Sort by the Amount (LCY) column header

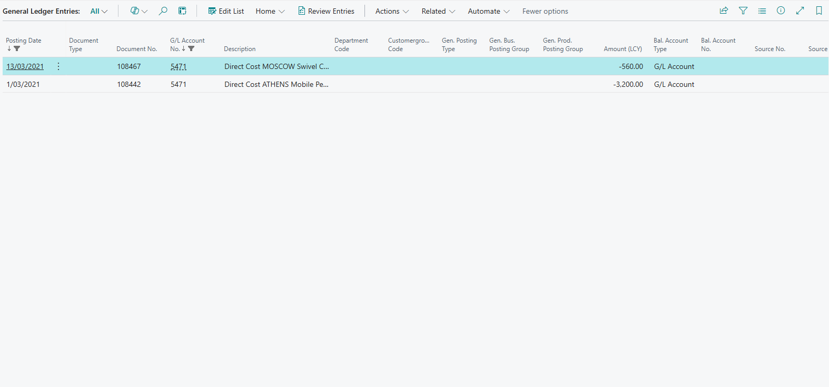[x=623, y=49]
